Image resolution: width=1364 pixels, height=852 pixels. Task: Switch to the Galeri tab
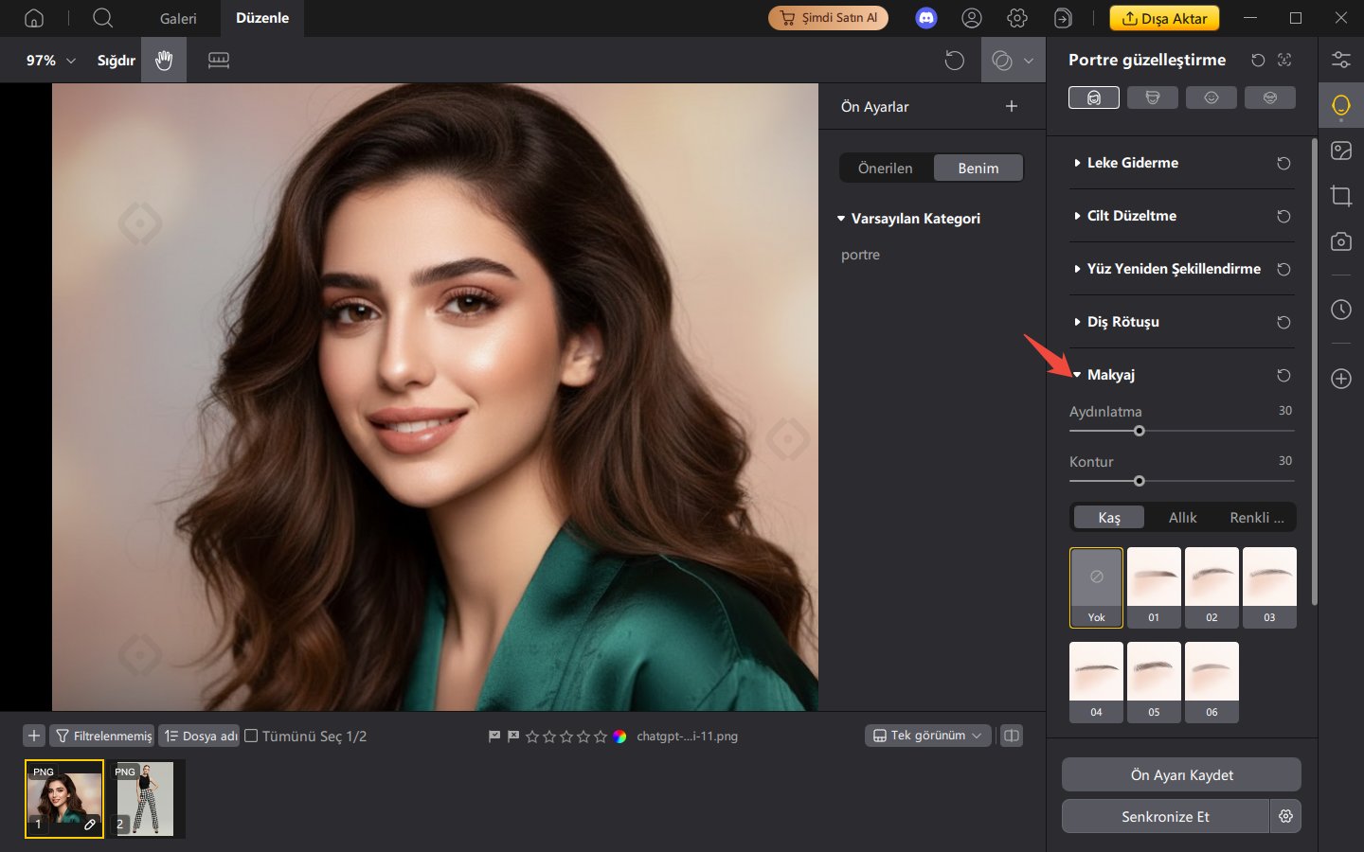[178, 18]
